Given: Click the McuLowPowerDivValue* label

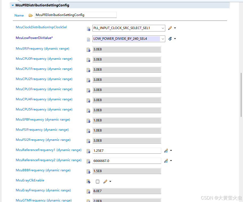Looking at the screenshot, I should [34, 38].
